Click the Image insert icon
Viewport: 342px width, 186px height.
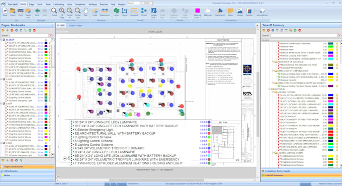click(x=240, y=11)
